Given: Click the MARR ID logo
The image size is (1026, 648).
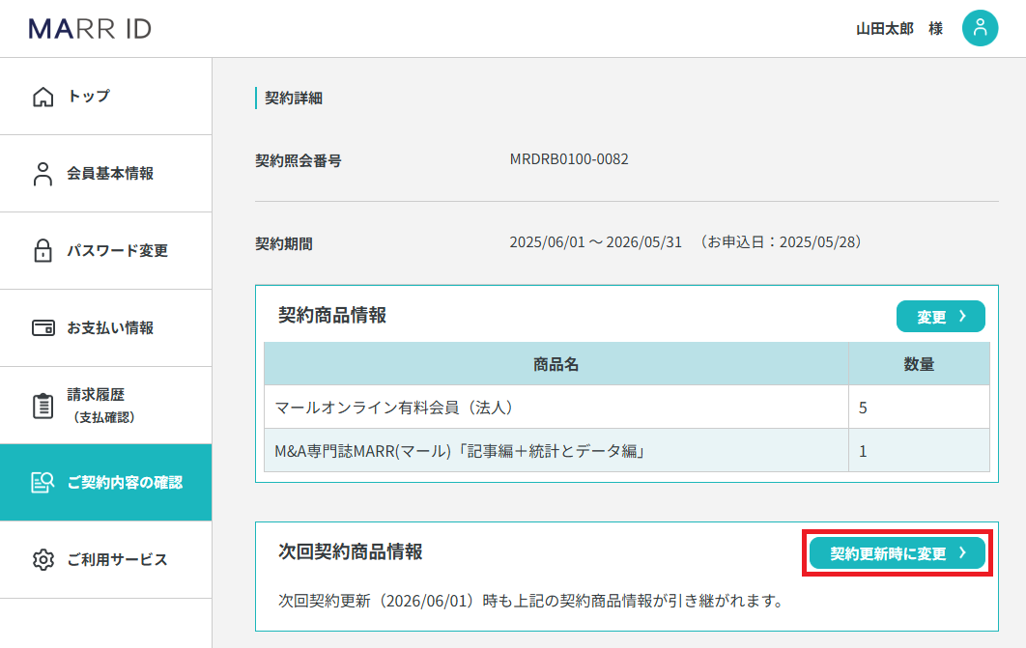Looking at the screenshot, I should [x=90, y=29].
